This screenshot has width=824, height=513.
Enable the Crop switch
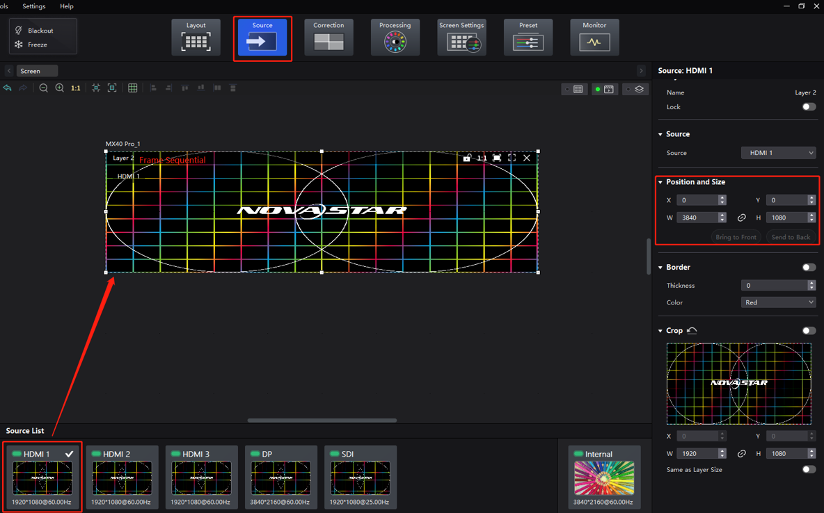point(809,330)
